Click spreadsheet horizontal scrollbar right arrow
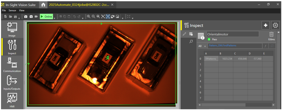Viewport: 282px width, 110px height. [x=273, y=105]
